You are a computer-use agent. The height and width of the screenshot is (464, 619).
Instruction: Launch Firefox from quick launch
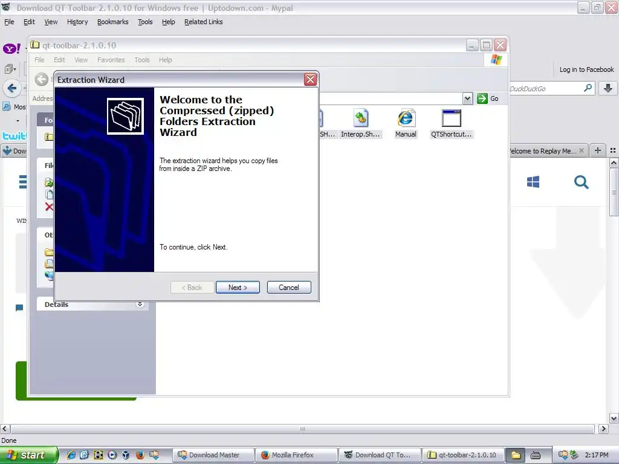pyautogui.click(x=140, y=455)
